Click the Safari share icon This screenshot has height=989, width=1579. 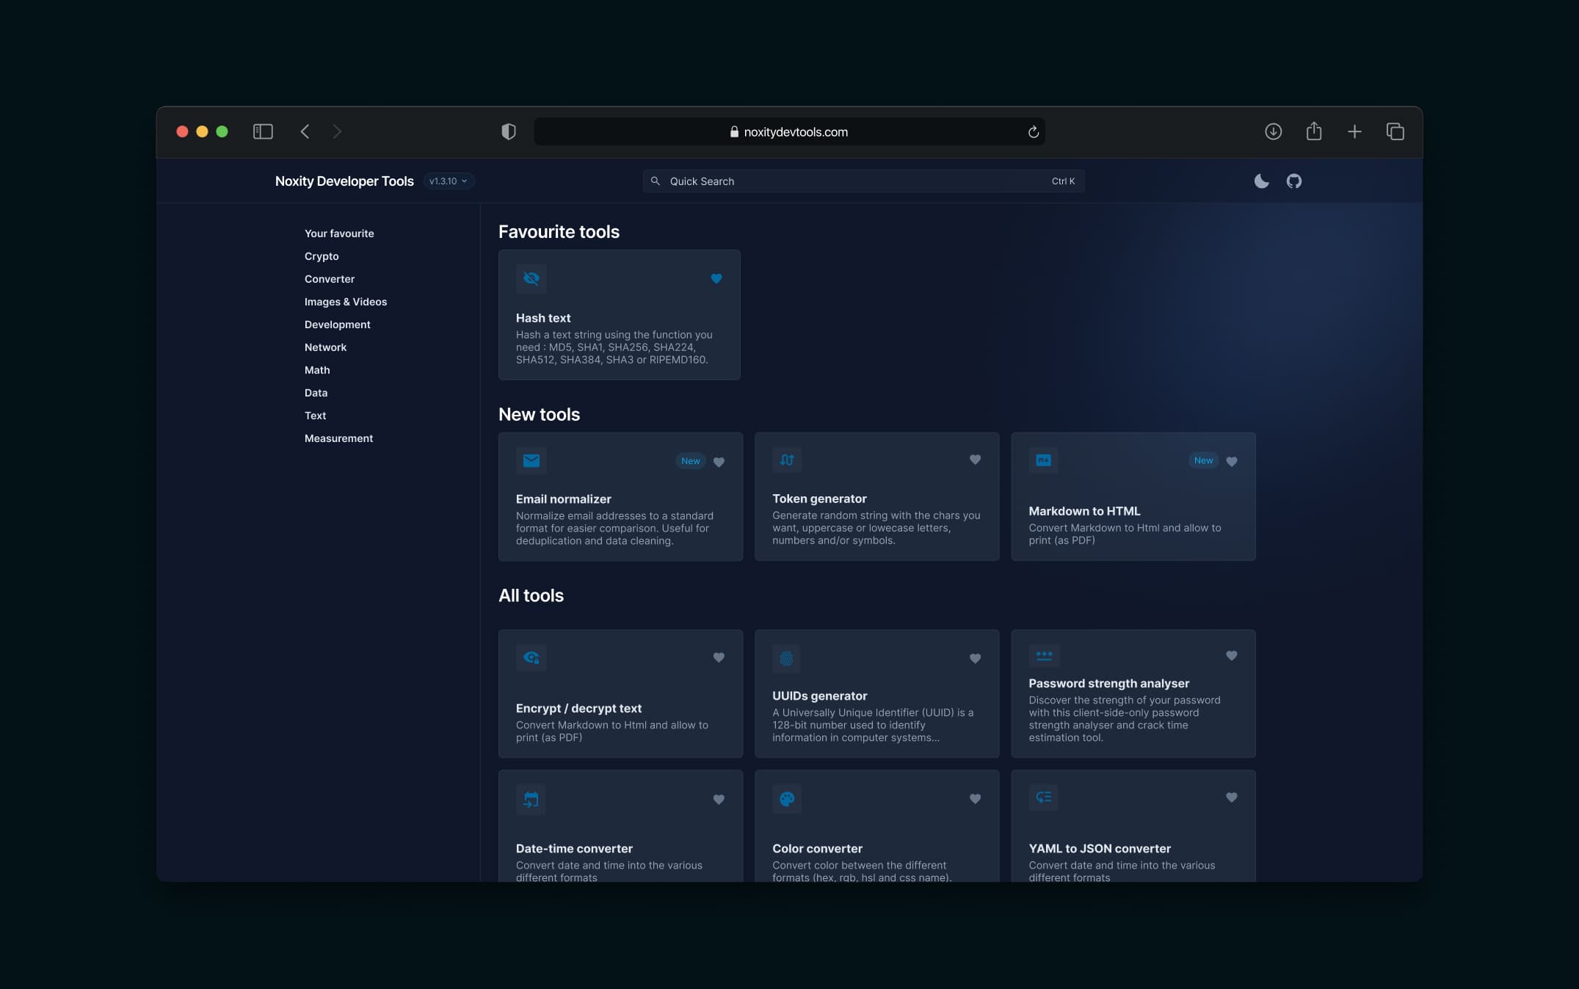1313,131
